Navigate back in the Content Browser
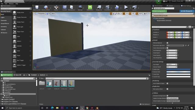Image resolution: width=195 pixels, height=110 pixels. (24, 75)
